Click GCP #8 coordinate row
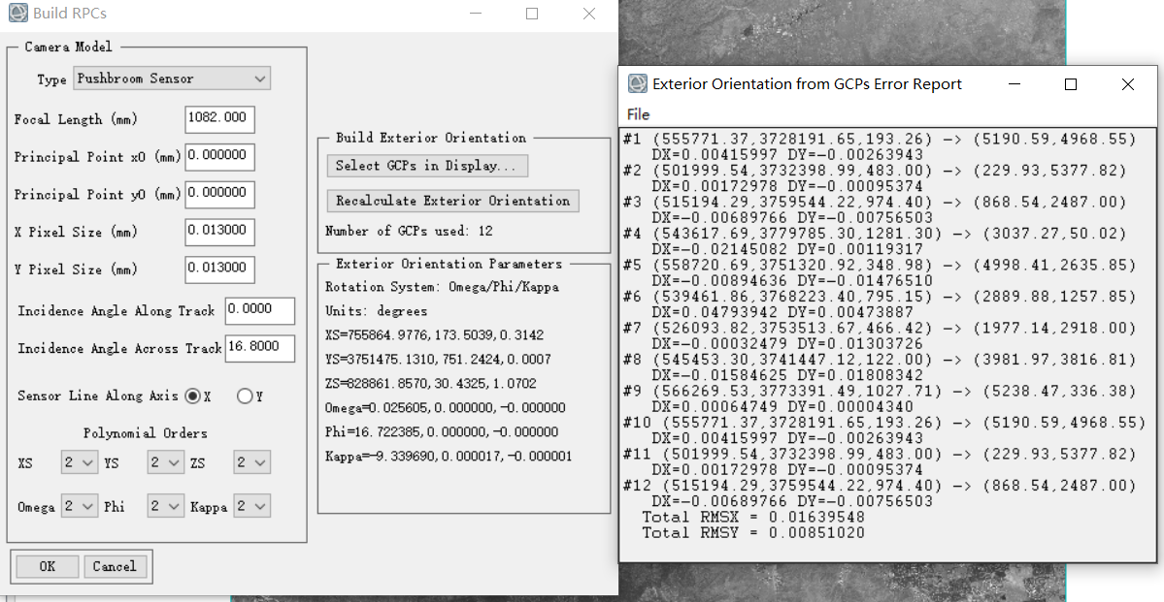The width and height of the screenshot is (1164, 602). click(880, 360)
